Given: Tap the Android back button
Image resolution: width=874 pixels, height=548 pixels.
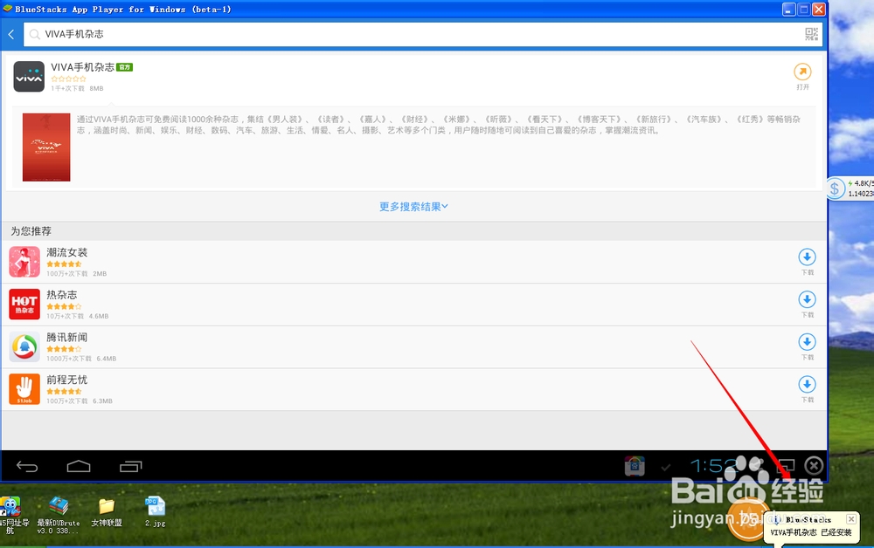Looking at the screenshot, I should pyautogui.click(x=27, y=466).
